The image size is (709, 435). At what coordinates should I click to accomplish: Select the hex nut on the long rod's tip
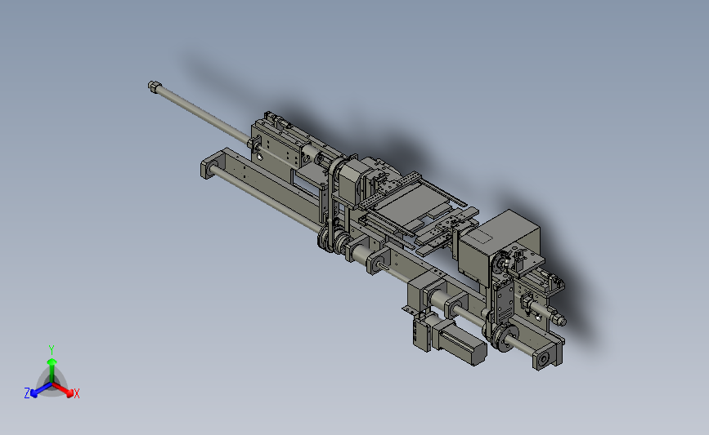[154, 87]
